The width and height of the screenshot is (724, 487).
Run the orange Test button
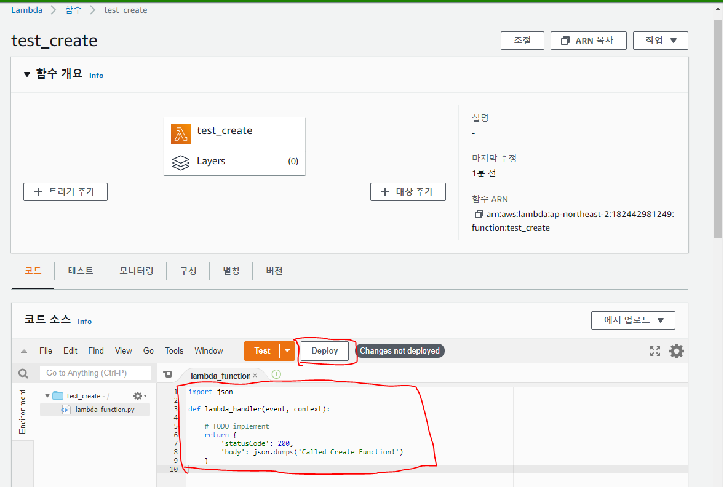(262, 351)
